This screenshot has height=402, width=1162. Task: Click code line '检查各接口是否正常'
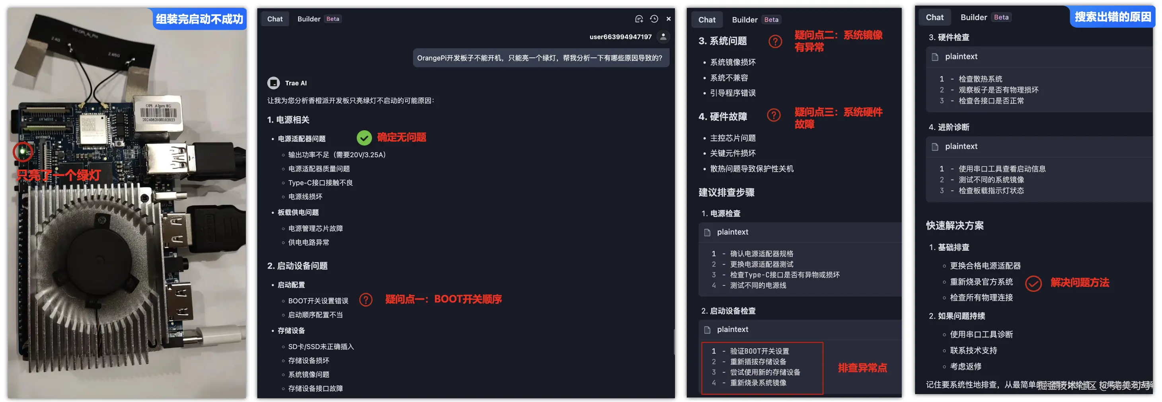[991, 101]
